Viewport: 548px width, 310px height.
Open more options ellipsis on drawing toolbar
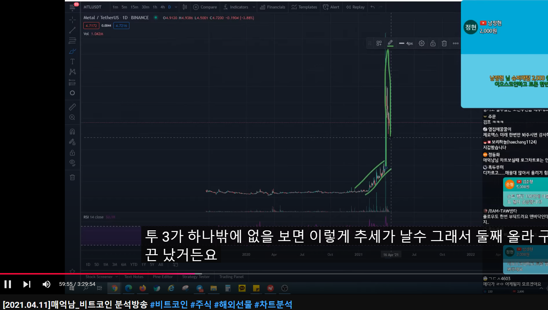[x=456, y=43]
